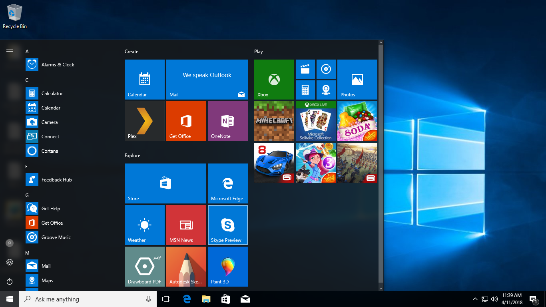The width and height of the screenshot is (546, 307).
Task: Open the March of Empires battle tile
Action: click(357, 163)
